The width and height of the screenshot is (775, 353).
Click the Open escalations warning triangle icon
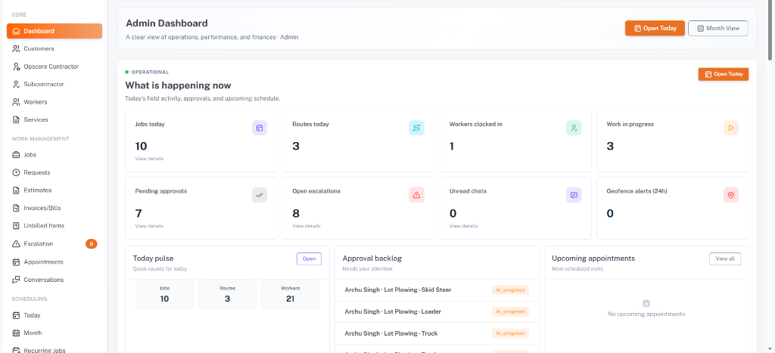click(x=417, y=195)
